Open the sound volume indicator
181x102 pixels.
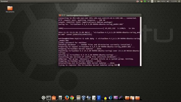tap(168, 1)
